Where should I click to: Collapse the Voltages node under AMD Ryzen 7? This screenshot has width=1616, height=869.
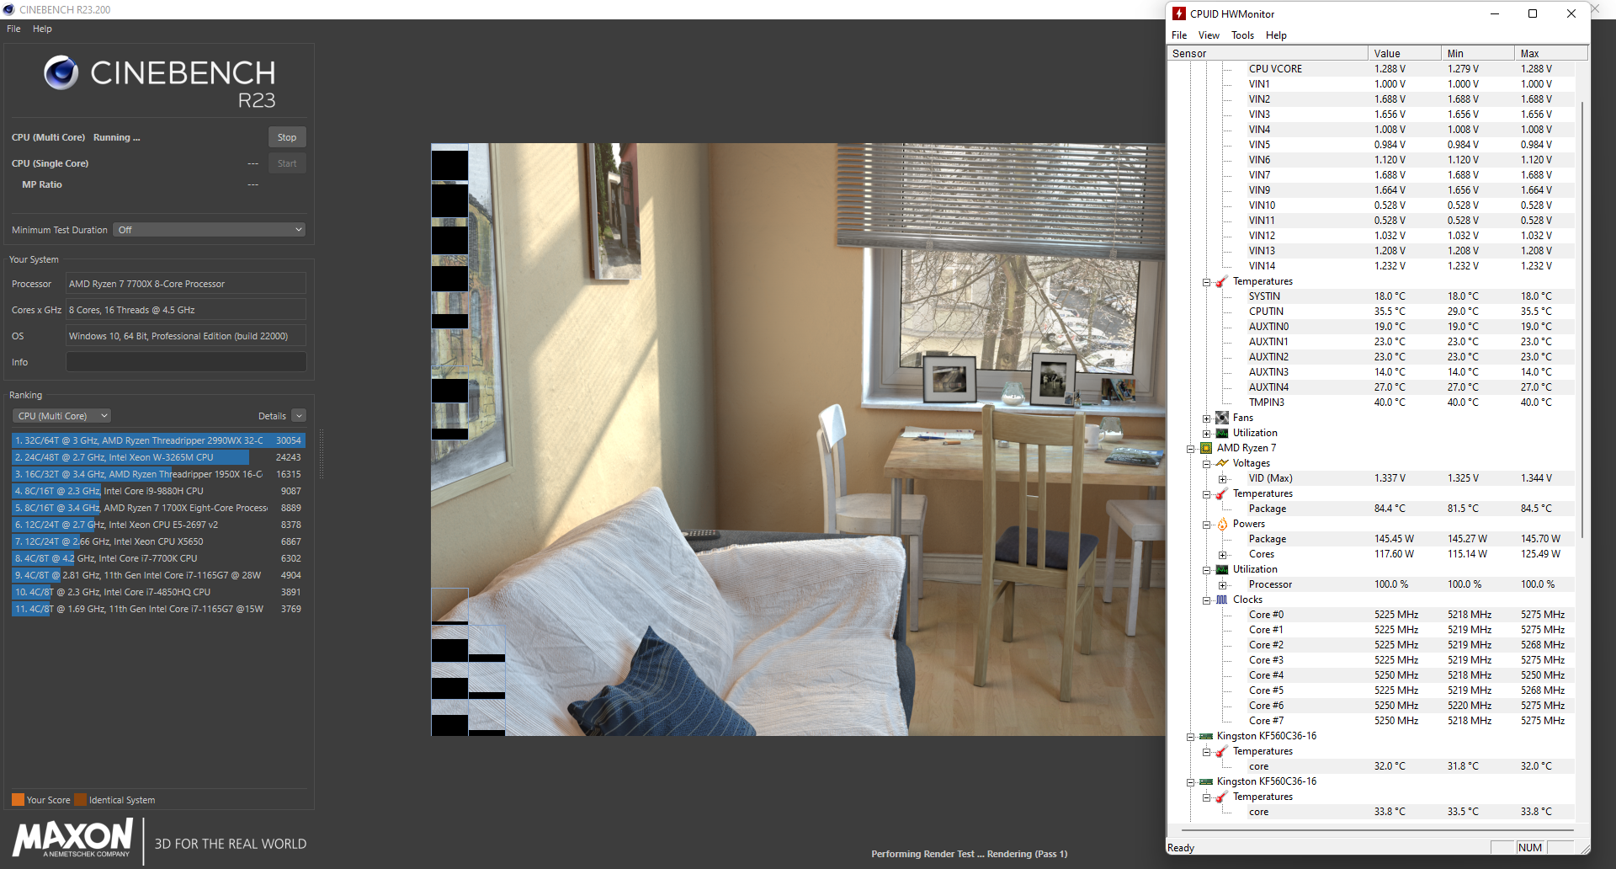tap(1206, 464)
